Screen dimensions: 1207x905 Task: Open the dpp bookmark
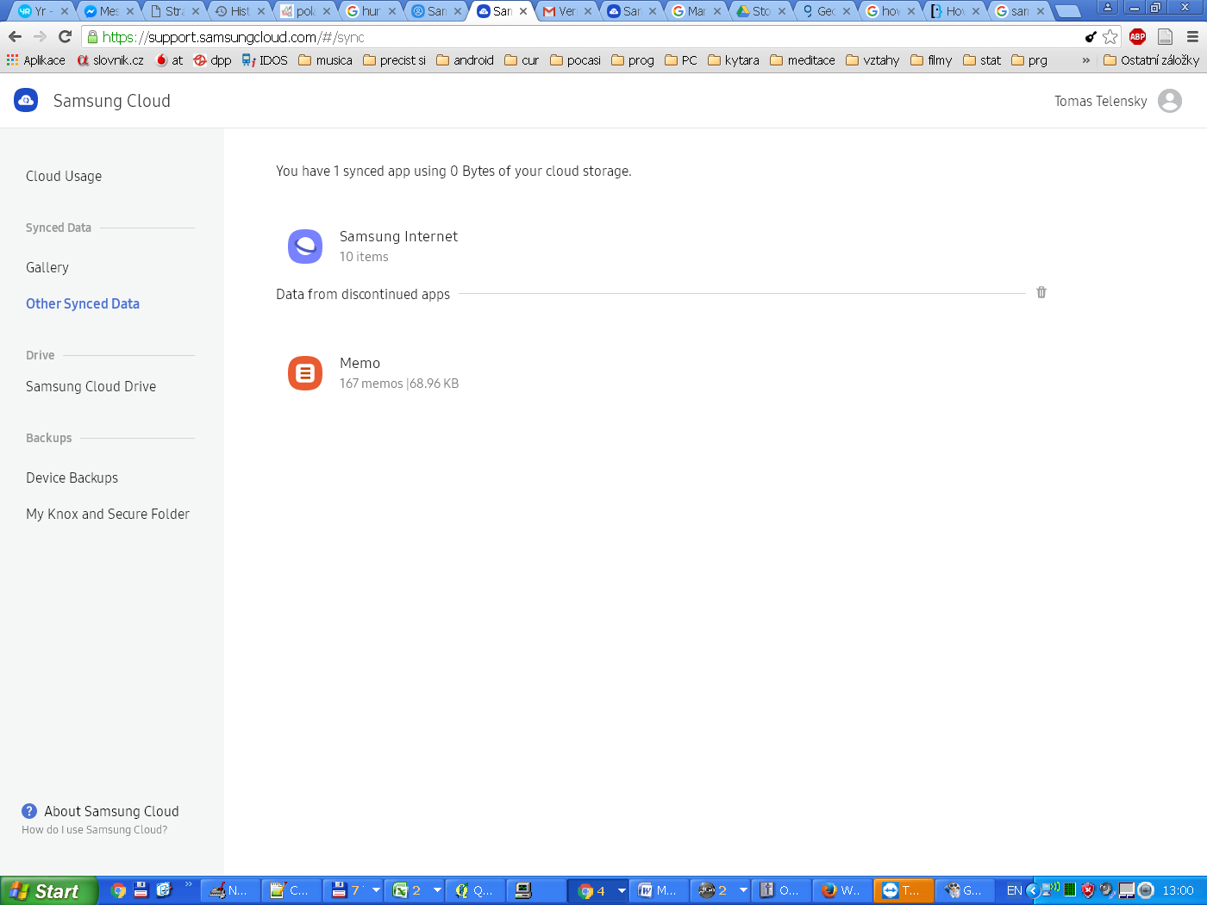coord(213,60)
